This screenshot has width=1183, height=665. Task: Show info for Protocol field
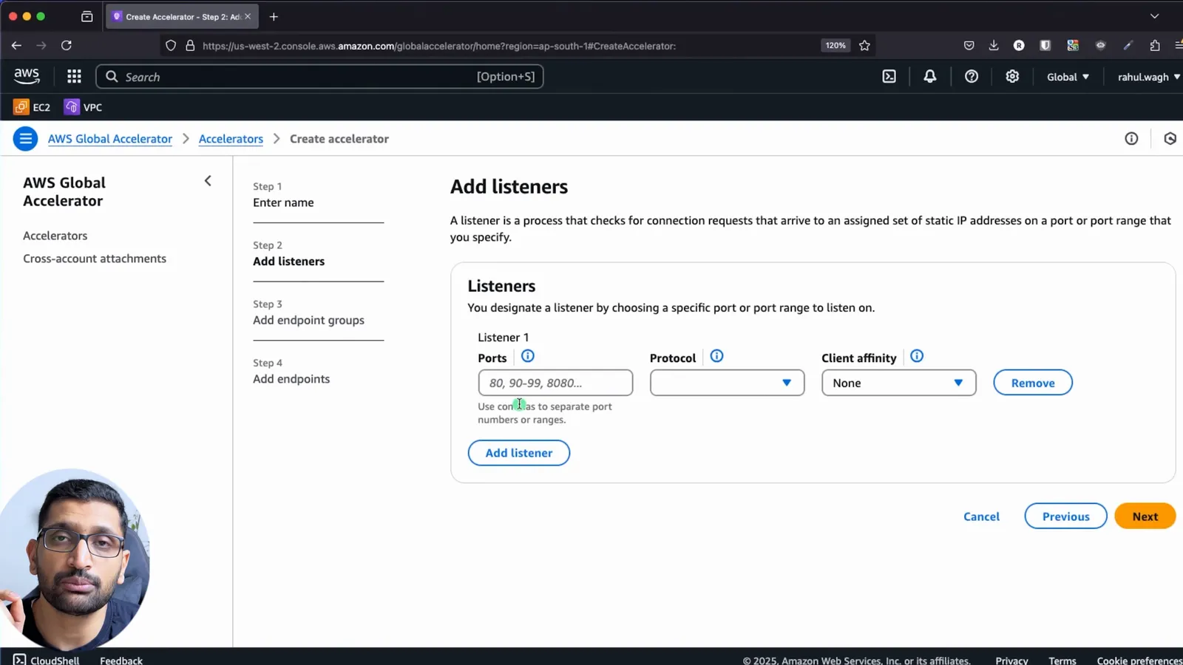716,356
